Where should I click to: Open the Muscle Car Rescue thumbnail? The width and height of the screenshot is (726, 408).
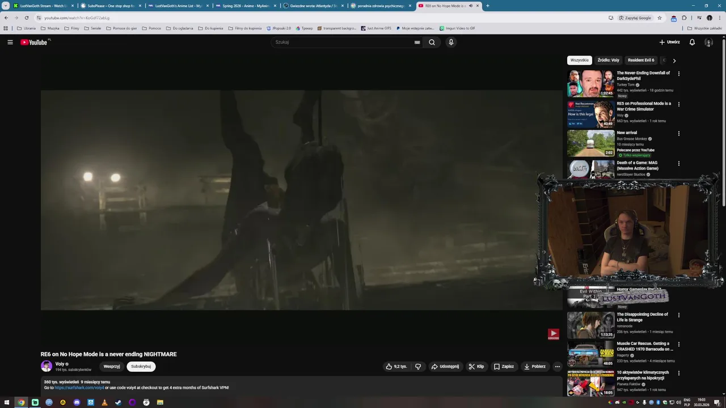point(590,354)
